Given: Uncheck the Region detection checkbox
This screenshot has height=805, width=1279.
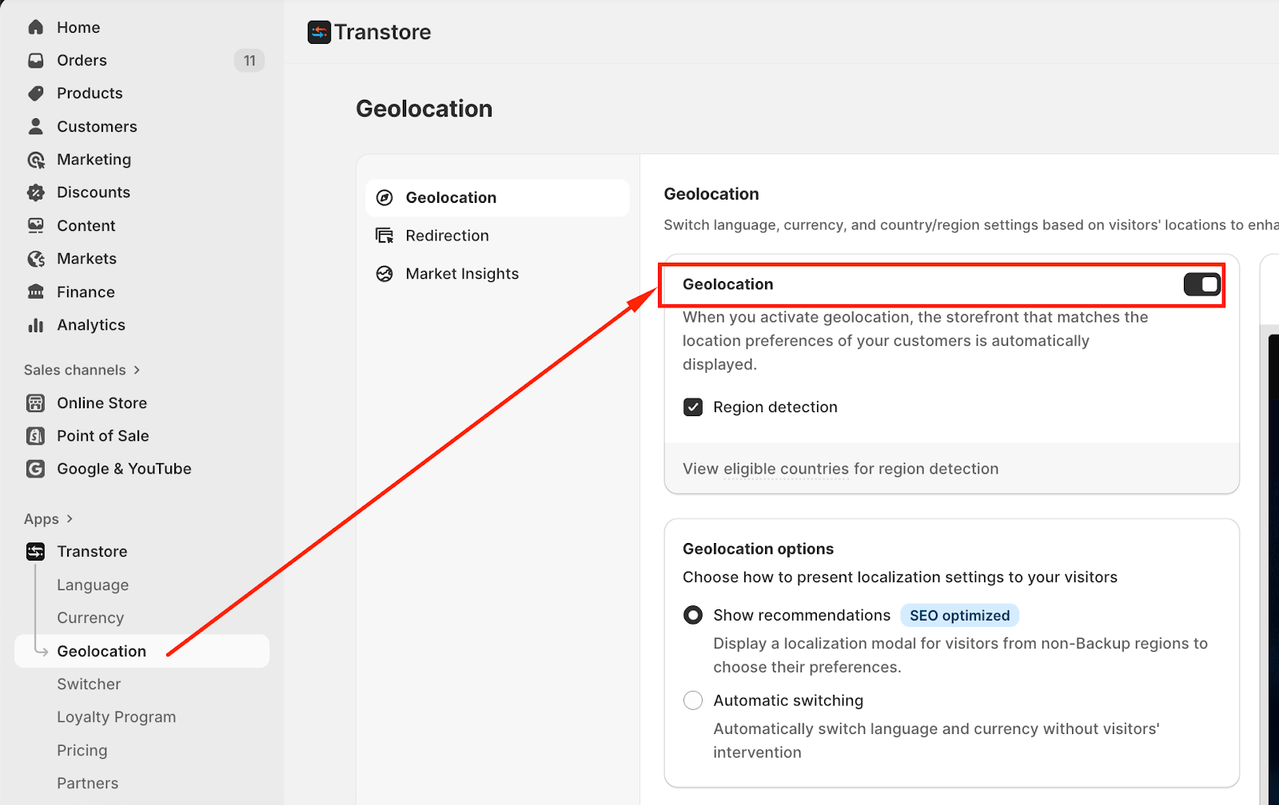Looking at the screenshot, I should 693,407.
